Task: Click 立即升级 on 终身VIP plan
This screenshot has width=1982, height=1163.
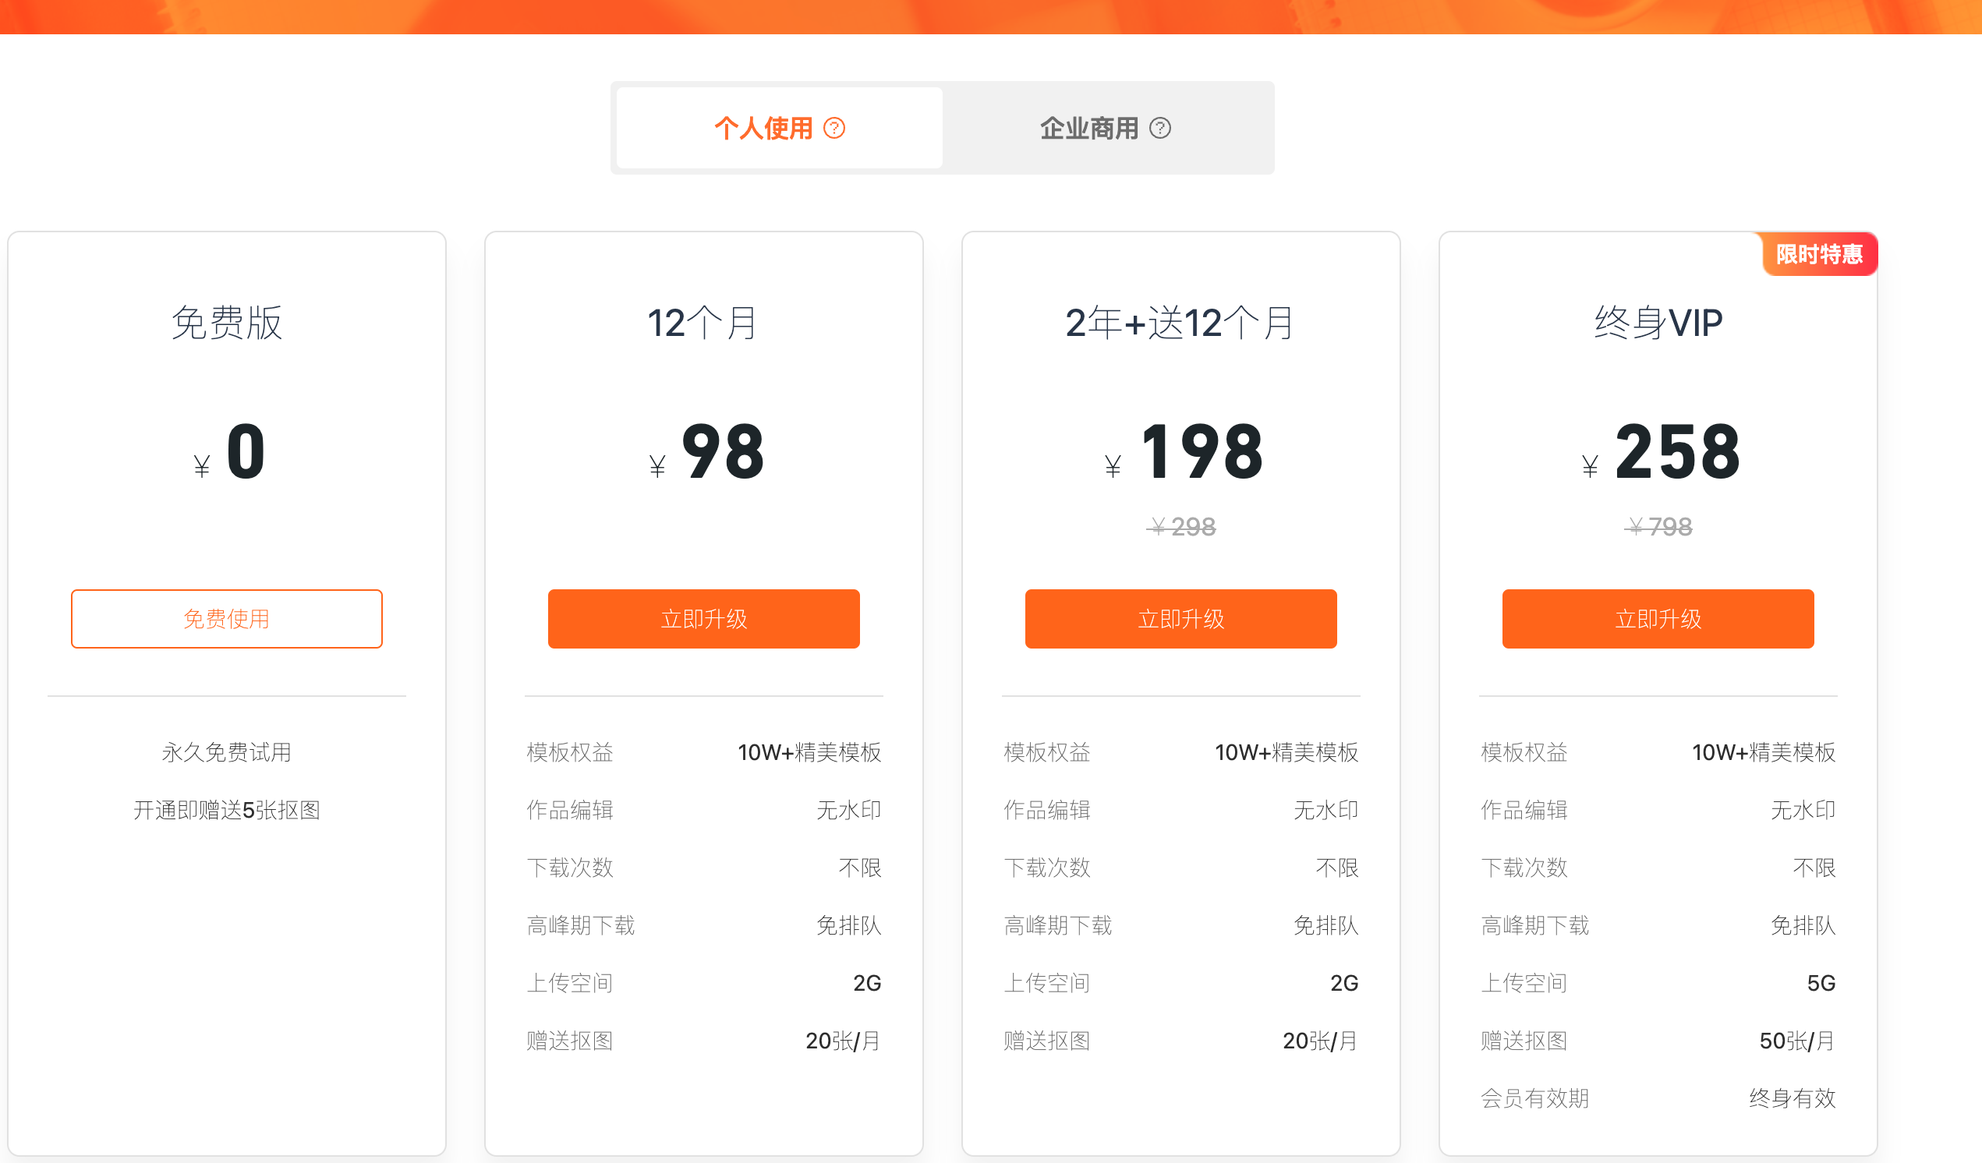Action: point(1657,619)
